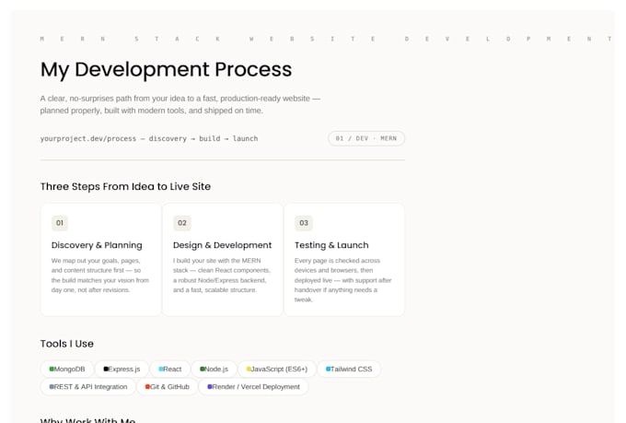
Task: Select the Render / Vercel Deployment chip
Action: click(253, 387)
